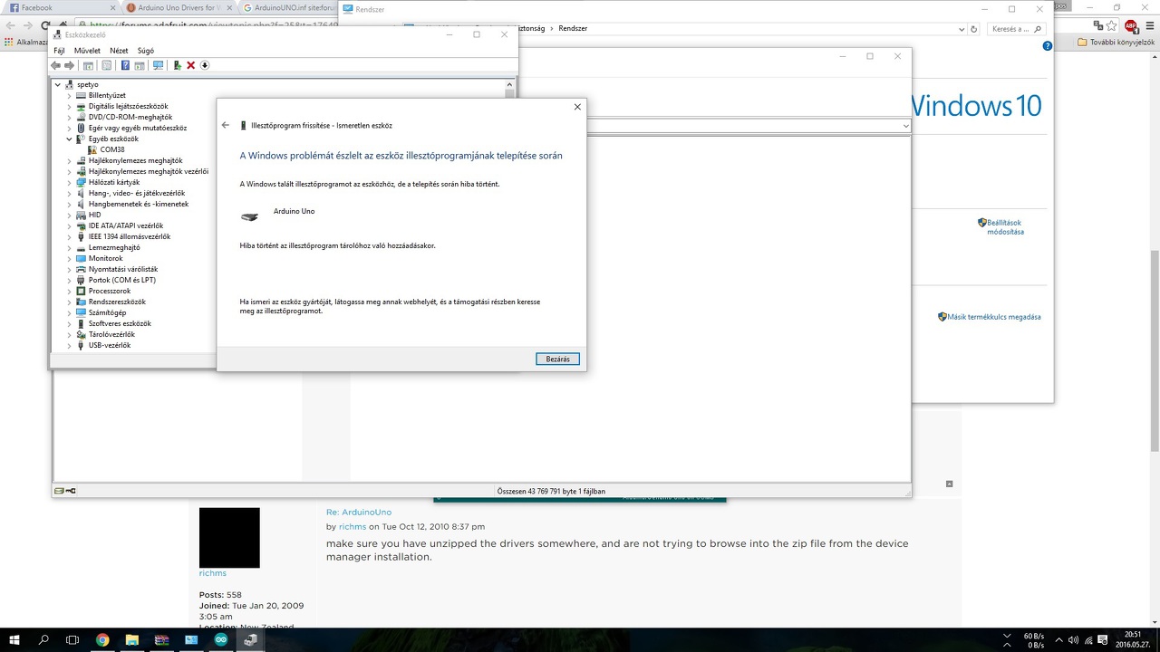Click the Device Manager taskbar icon
The height and width of the screenshot is (652, 1160).
click(250, 639)
